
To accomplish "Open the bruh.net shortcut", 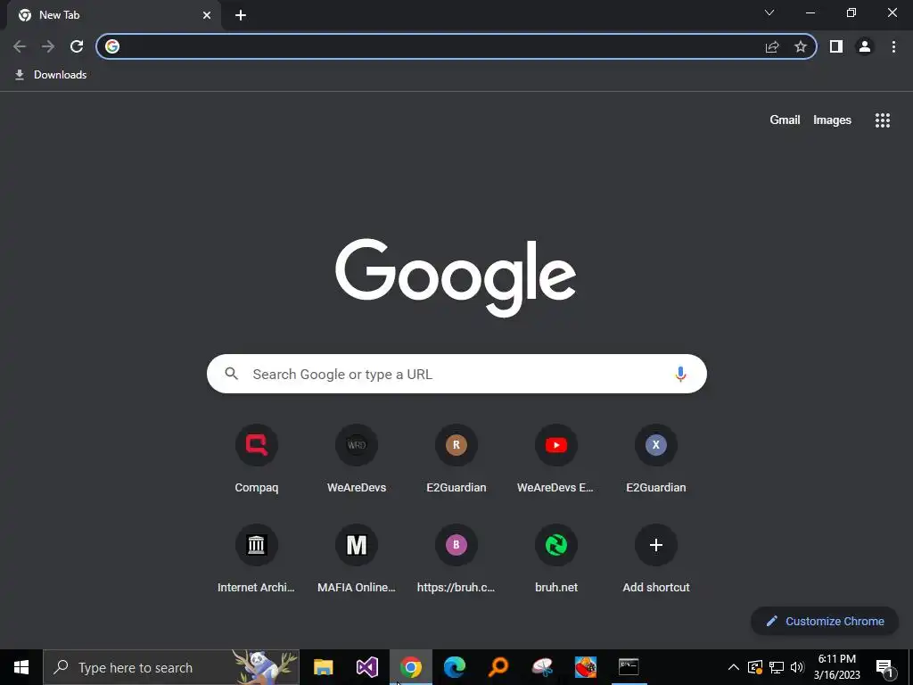I will tap(556, 559).
